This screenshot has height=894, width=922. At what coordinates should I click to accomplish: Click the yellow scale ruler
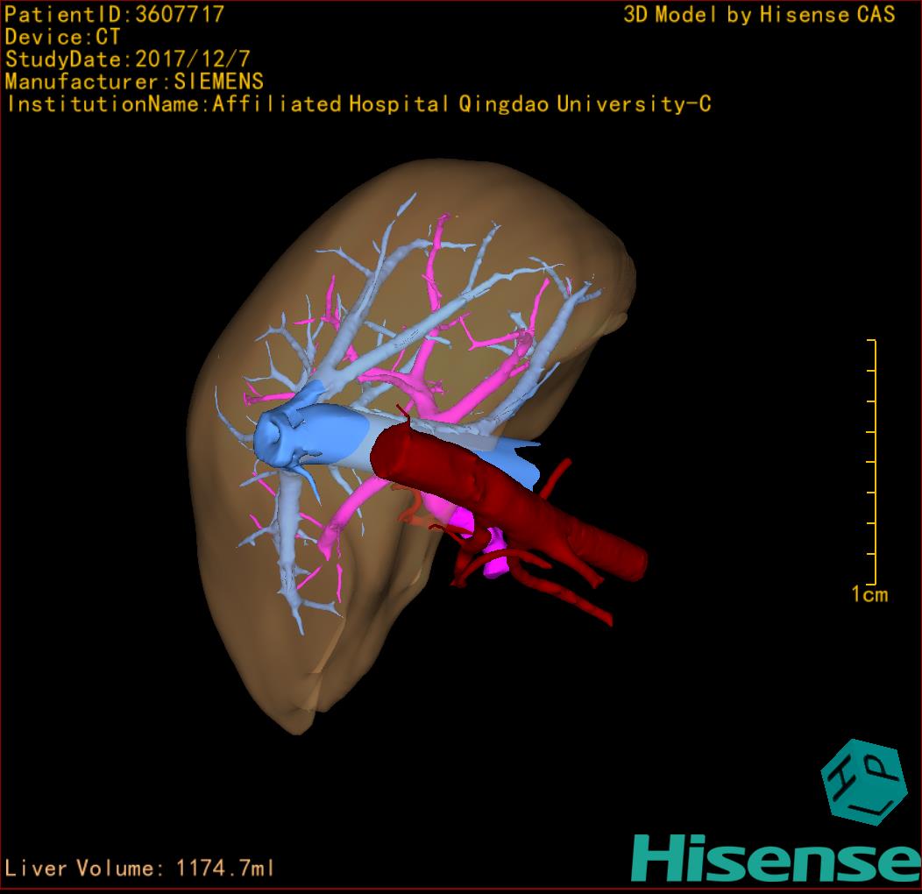coord(873,462)
